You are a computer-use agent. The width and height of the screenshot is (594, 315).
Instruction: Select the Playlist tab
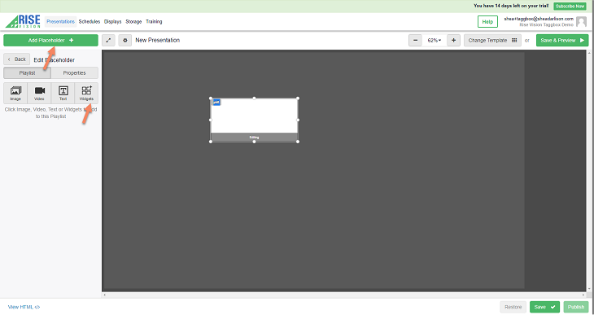(x=28, y=72)
